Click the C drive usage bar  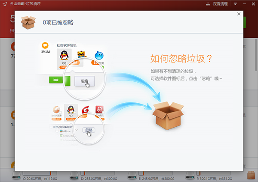40,173
